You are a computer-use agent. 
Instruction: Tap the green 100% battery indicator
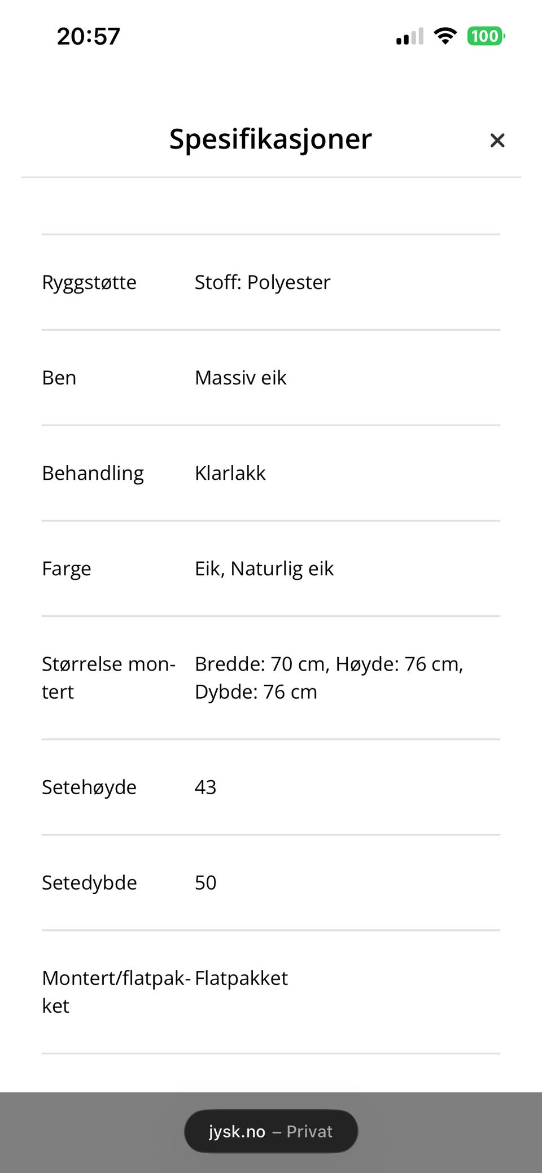pos(485,36)
